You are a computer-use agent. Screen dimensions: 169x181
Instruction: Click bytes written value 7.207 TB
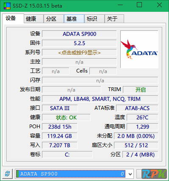pos(60,146)
